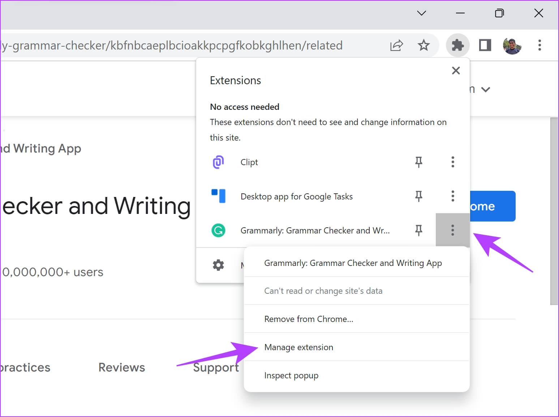
Task: Open the tab search chevron in title bar
Action: point(421,13)
